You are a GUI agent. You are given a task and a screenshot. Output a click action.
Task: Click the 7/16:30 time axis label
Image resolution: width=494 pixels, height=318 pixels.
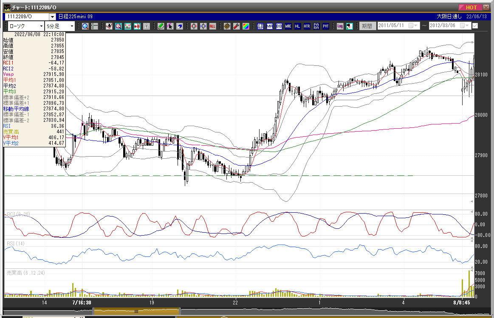82,302
